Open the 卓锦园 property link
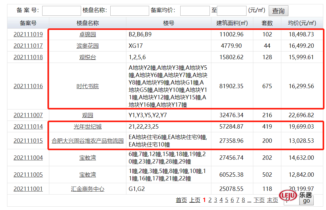The width and height of the screenshot is (326, 210). point(88,34)
